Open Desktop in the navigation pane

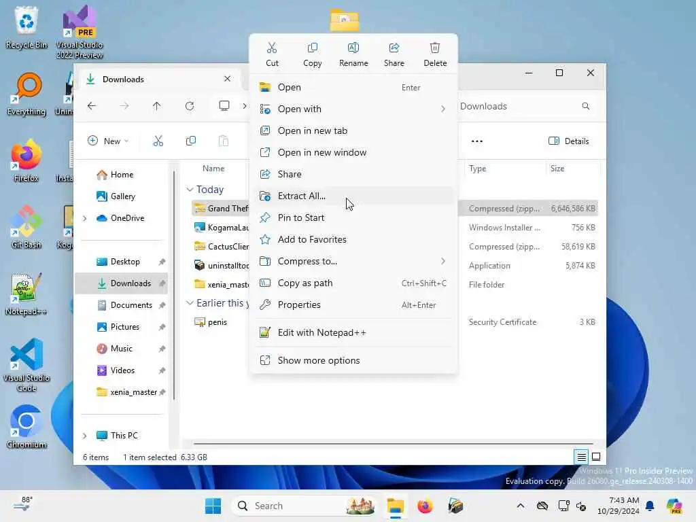122,262
